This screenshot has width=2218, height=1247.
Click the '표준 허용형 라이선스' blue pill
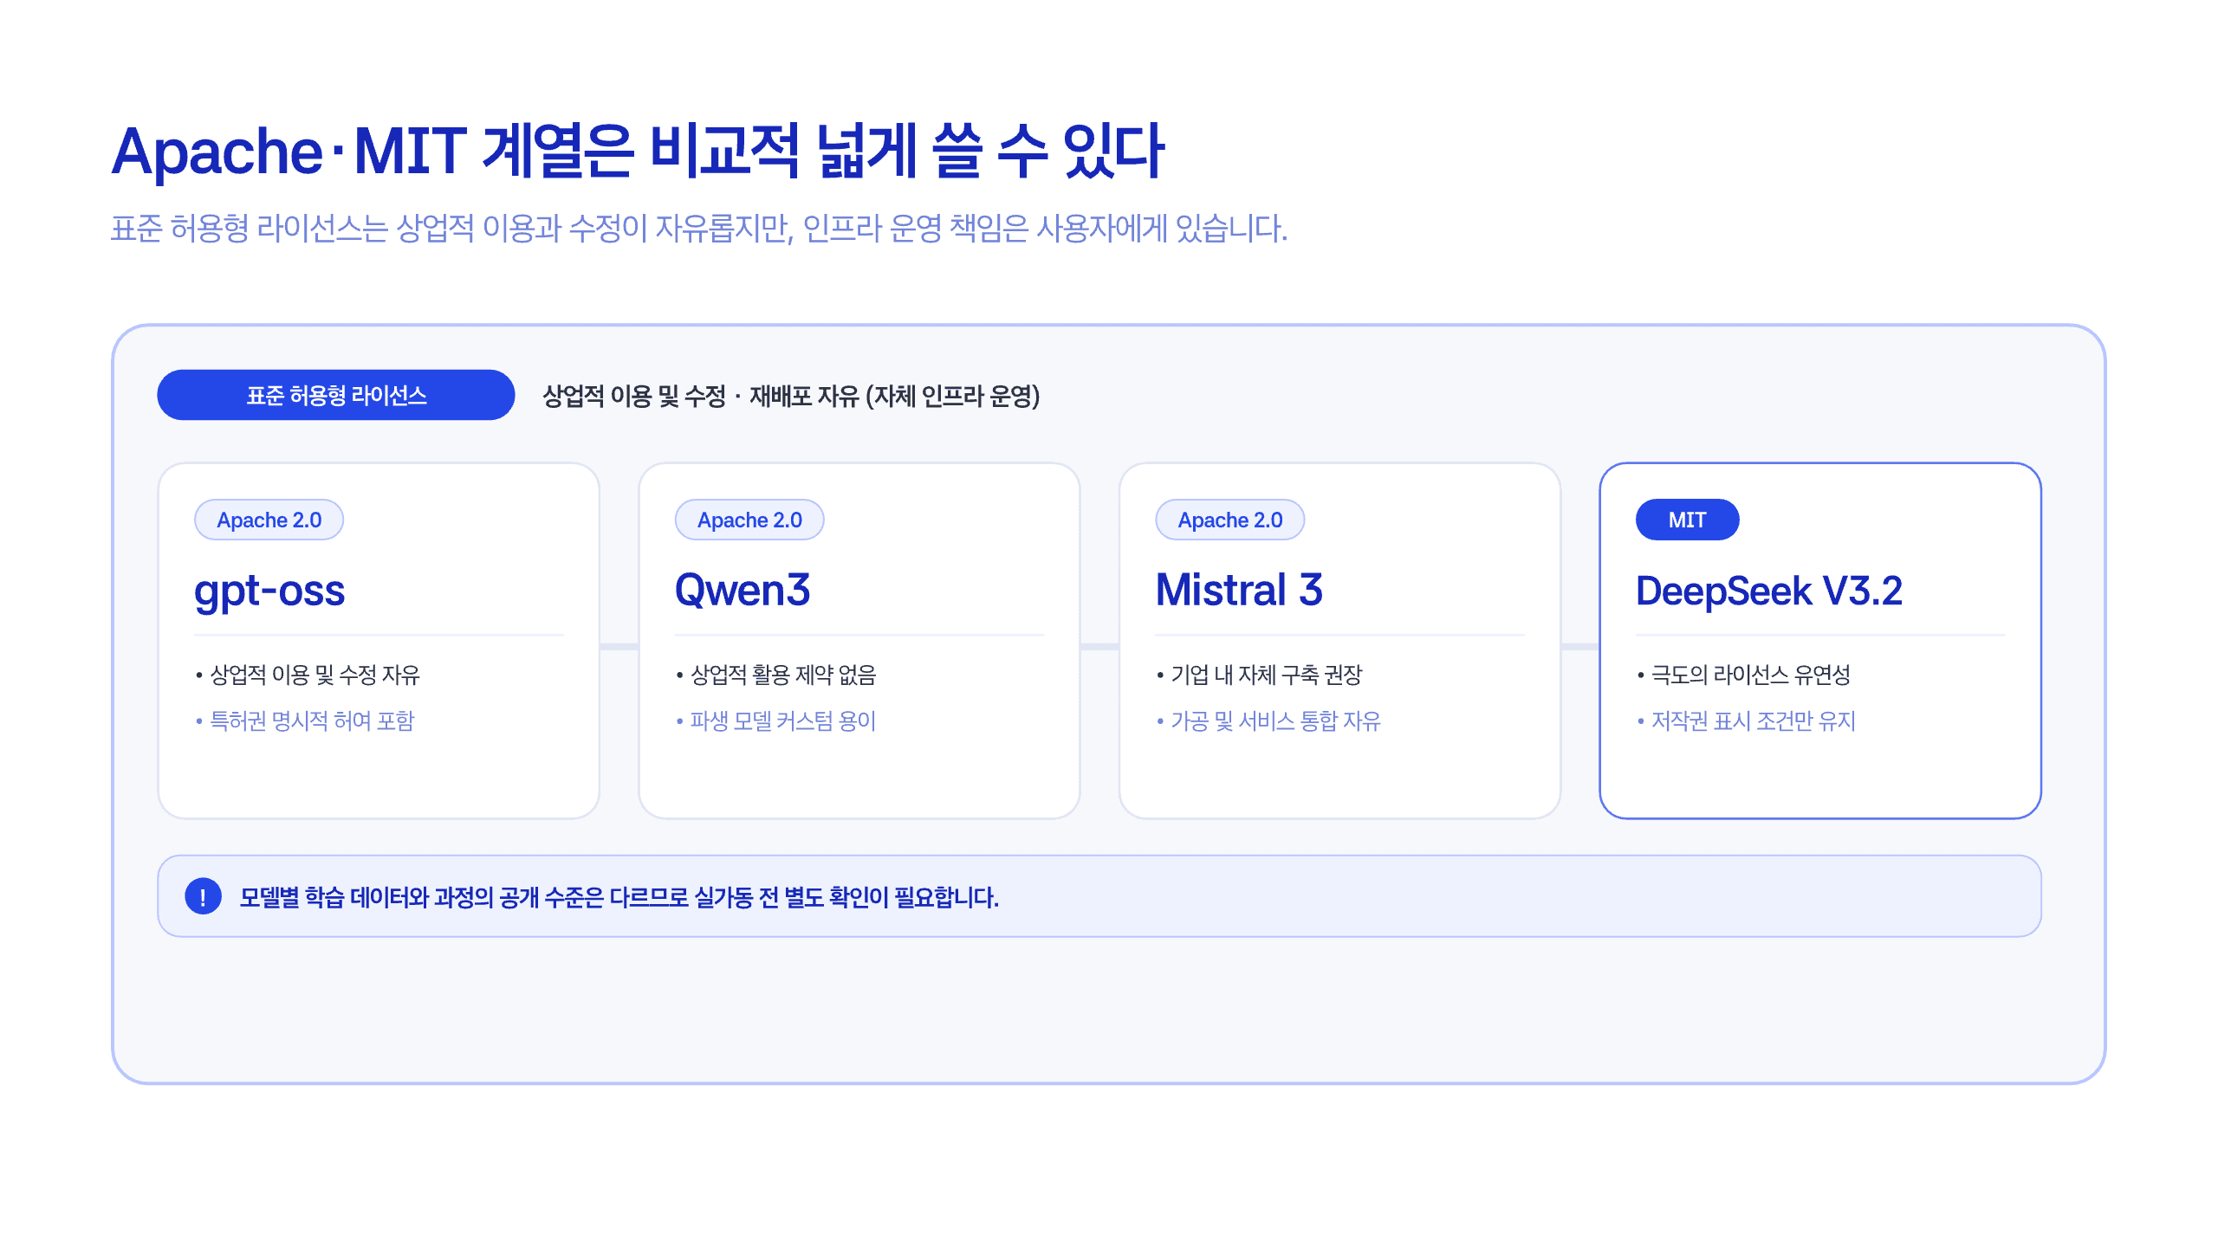336,396
